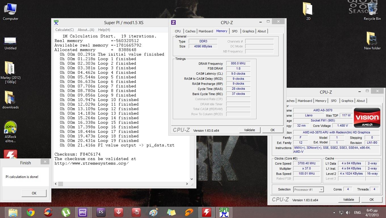386x218 pixels.
Task: Open the MP3 converter taskbar icon
Action: (x=136, y=212)
